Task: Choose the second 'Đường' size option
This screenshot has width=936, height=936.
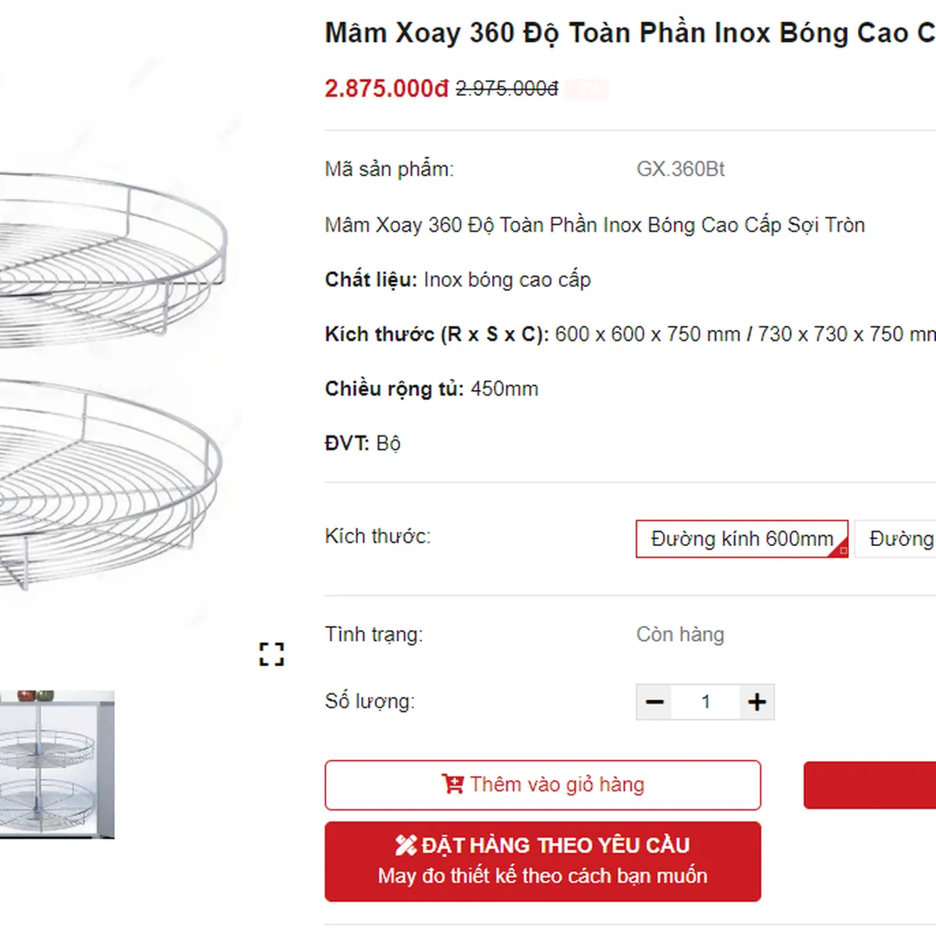Action: 897,539
